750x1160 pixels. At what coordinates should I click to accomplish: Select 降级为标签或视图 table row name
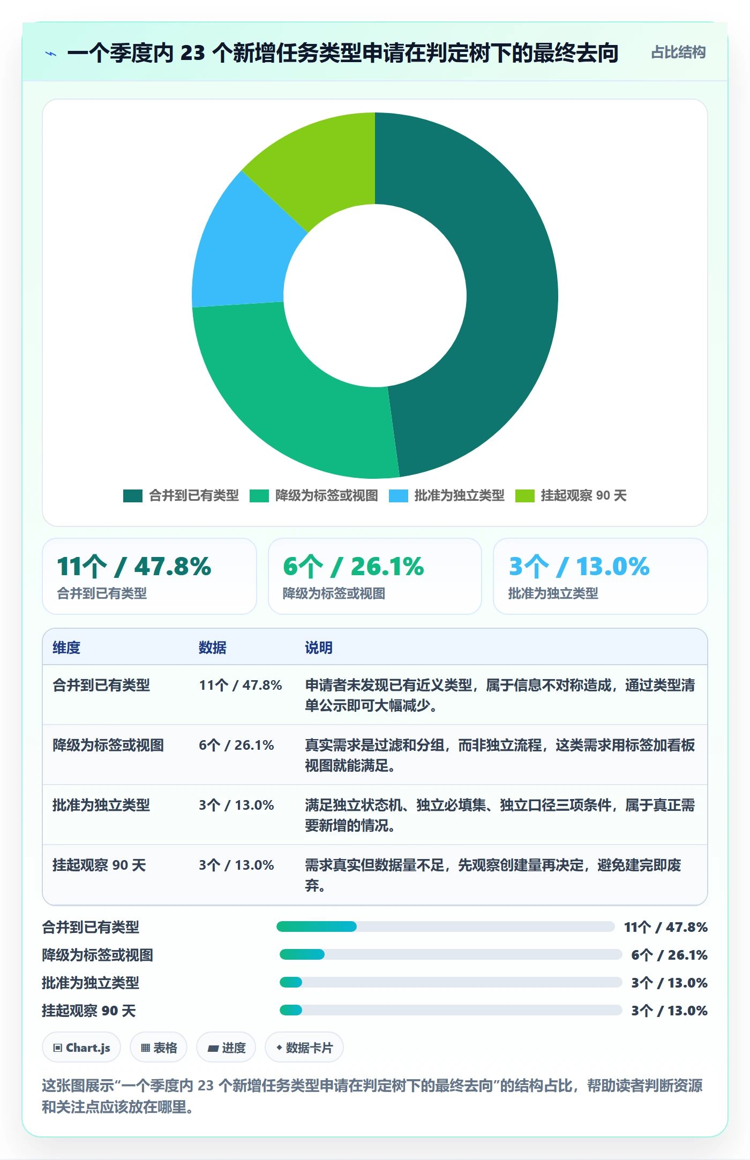click(108, 745)
